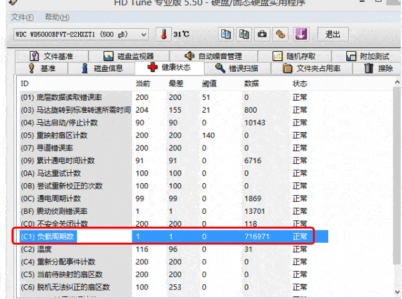This screenshot has height=299, width=402.
Task: Switch to the 附加测试 tab
Action: point(367,56)
